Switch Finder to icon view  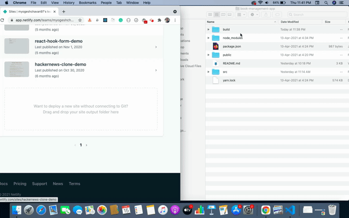pos(210,15)
